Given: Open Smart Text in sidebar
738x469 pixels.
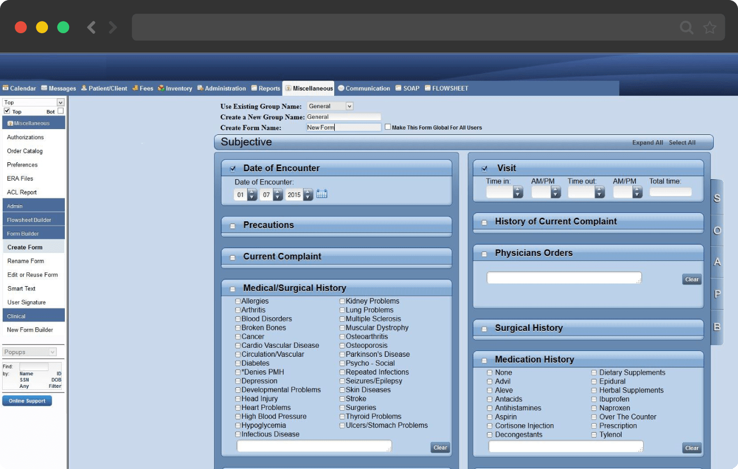Looking at the screenshot, I should (x=22, y=288).
